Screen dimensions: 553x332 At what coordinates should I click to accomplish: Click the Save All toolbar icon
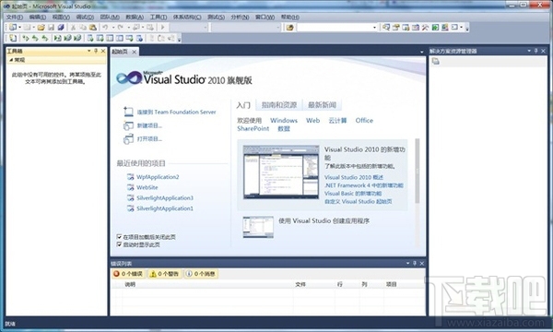click(61, 27)
